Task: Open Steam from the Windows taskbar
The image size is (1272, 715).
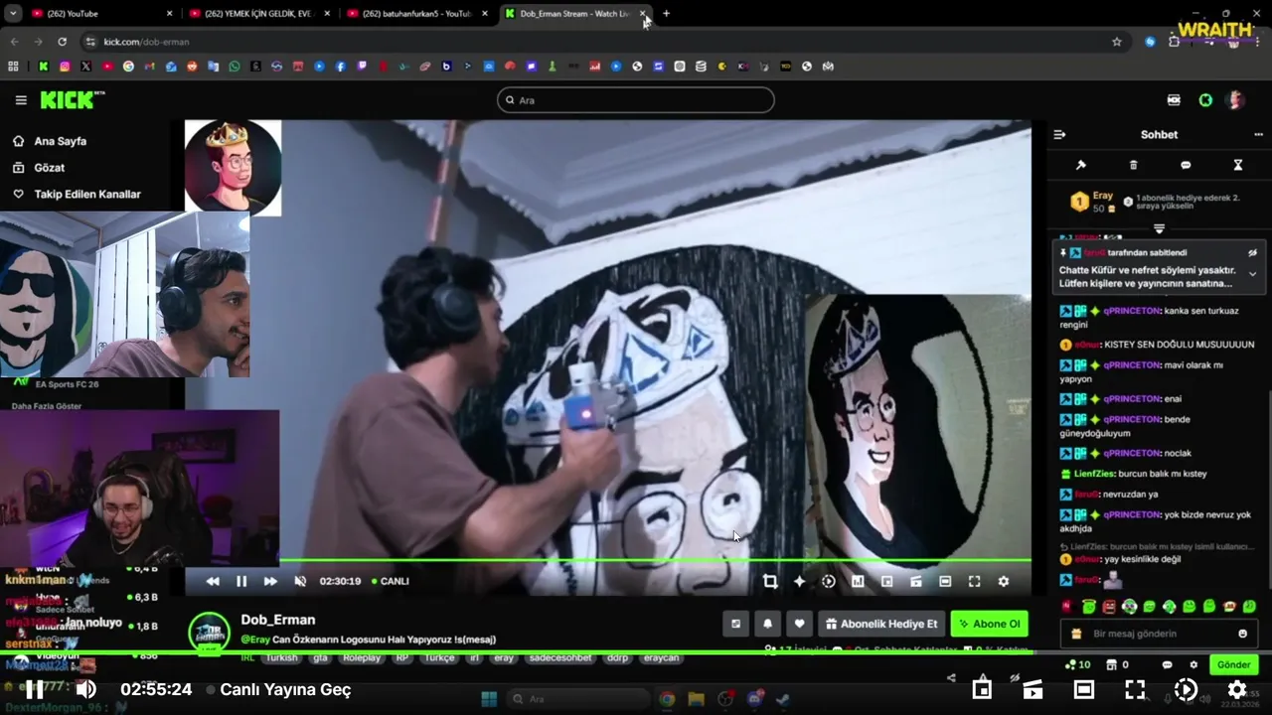Action: tap(783, 699)
